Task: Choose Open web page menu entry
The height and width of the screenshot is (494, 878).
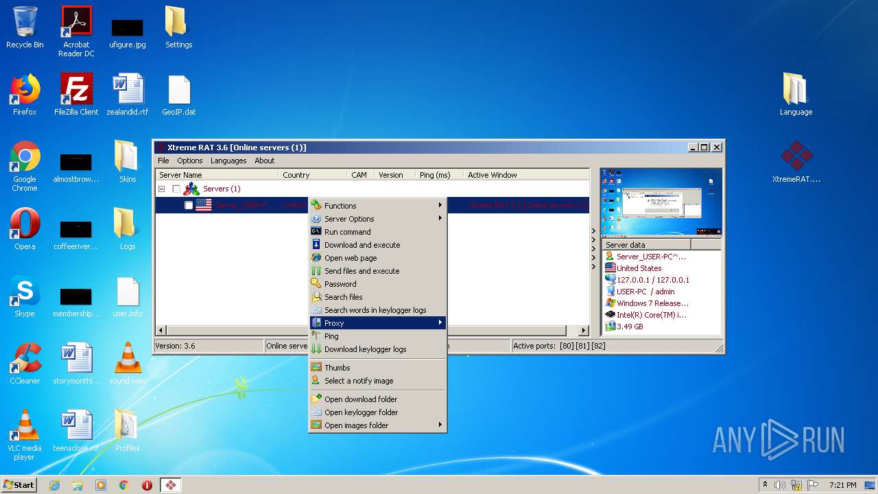Action: [x=378, y=258]
